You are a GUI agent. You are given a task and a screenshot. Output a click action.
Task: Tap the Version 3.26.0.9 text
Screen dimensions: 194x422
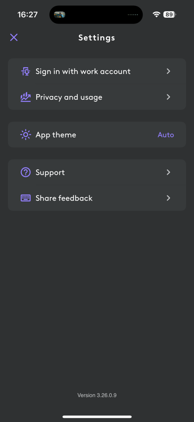click(97, 395)
